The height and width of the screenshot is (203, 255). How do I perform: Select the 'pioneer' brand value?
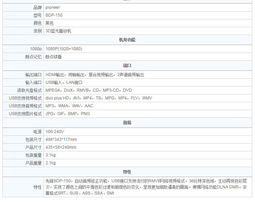coord(52,7)
